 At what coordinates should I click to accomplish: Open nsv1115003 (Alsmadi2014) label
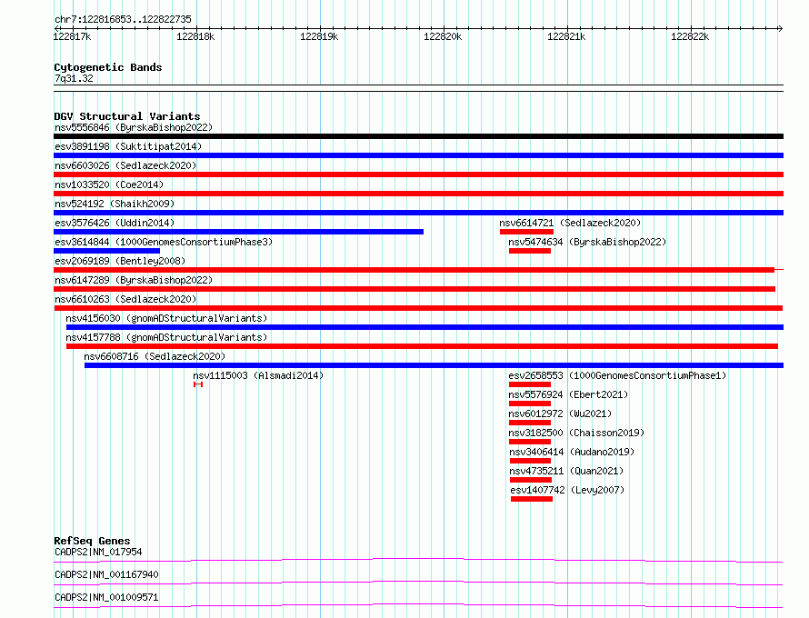click(258, 375)
